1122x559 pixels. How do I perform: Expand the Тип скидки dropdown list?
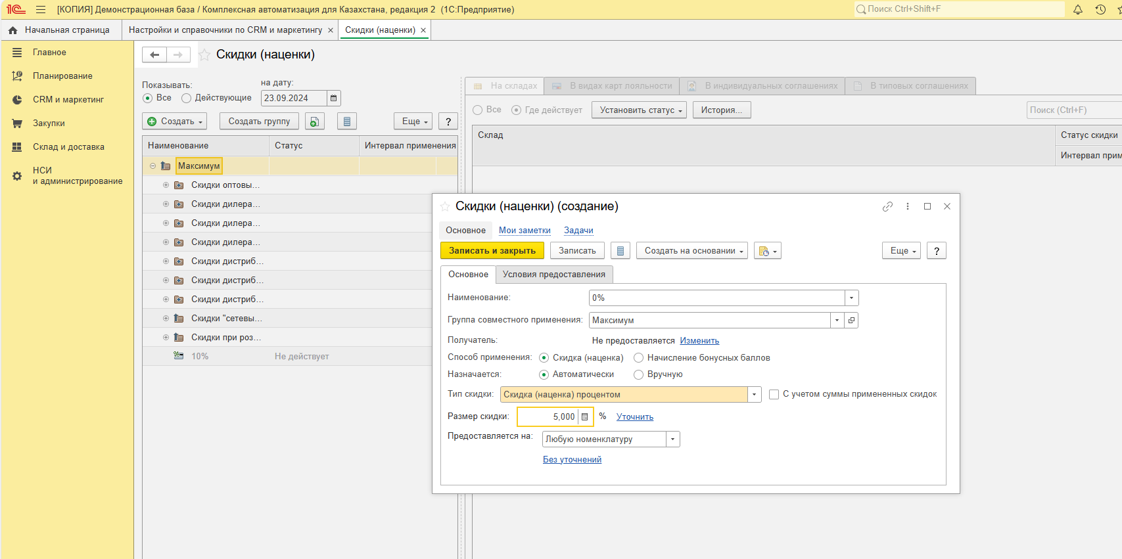(x=755, y=395)
